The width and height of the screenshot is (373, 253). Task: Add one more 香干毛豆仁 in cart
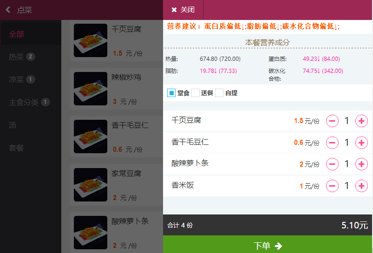click(361, 143)
